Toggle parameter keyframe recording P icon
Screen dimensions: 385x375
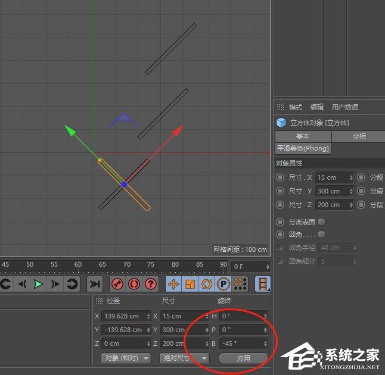click(x=223, y=284)
